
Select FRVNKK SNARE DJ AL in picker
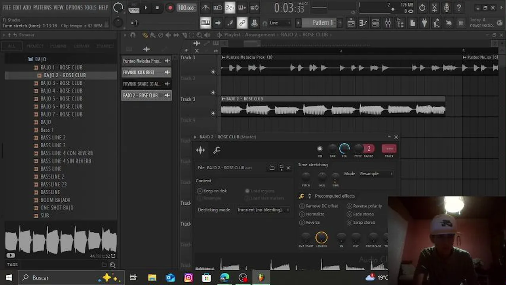tap(146, 84)
